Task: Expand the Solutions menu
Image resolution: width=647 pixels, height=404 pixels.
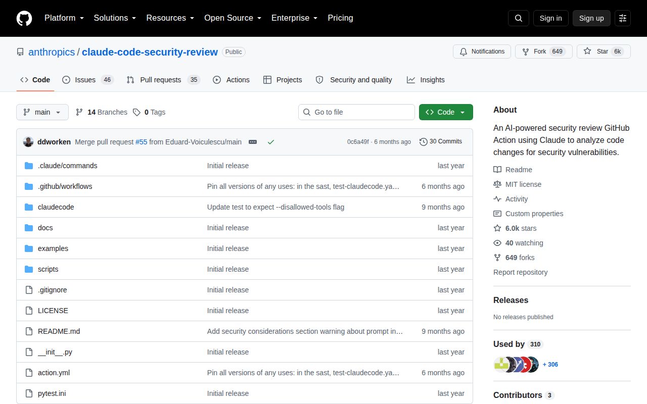Action: (x=115, y=18)
